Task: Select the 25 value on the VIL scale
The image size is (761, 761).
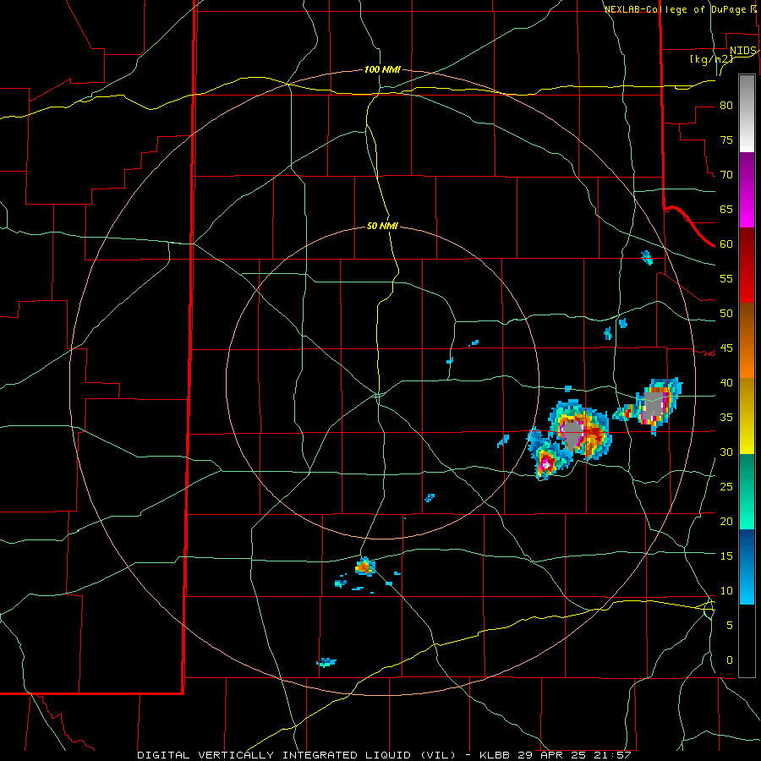Action: [x=726, y=486]
